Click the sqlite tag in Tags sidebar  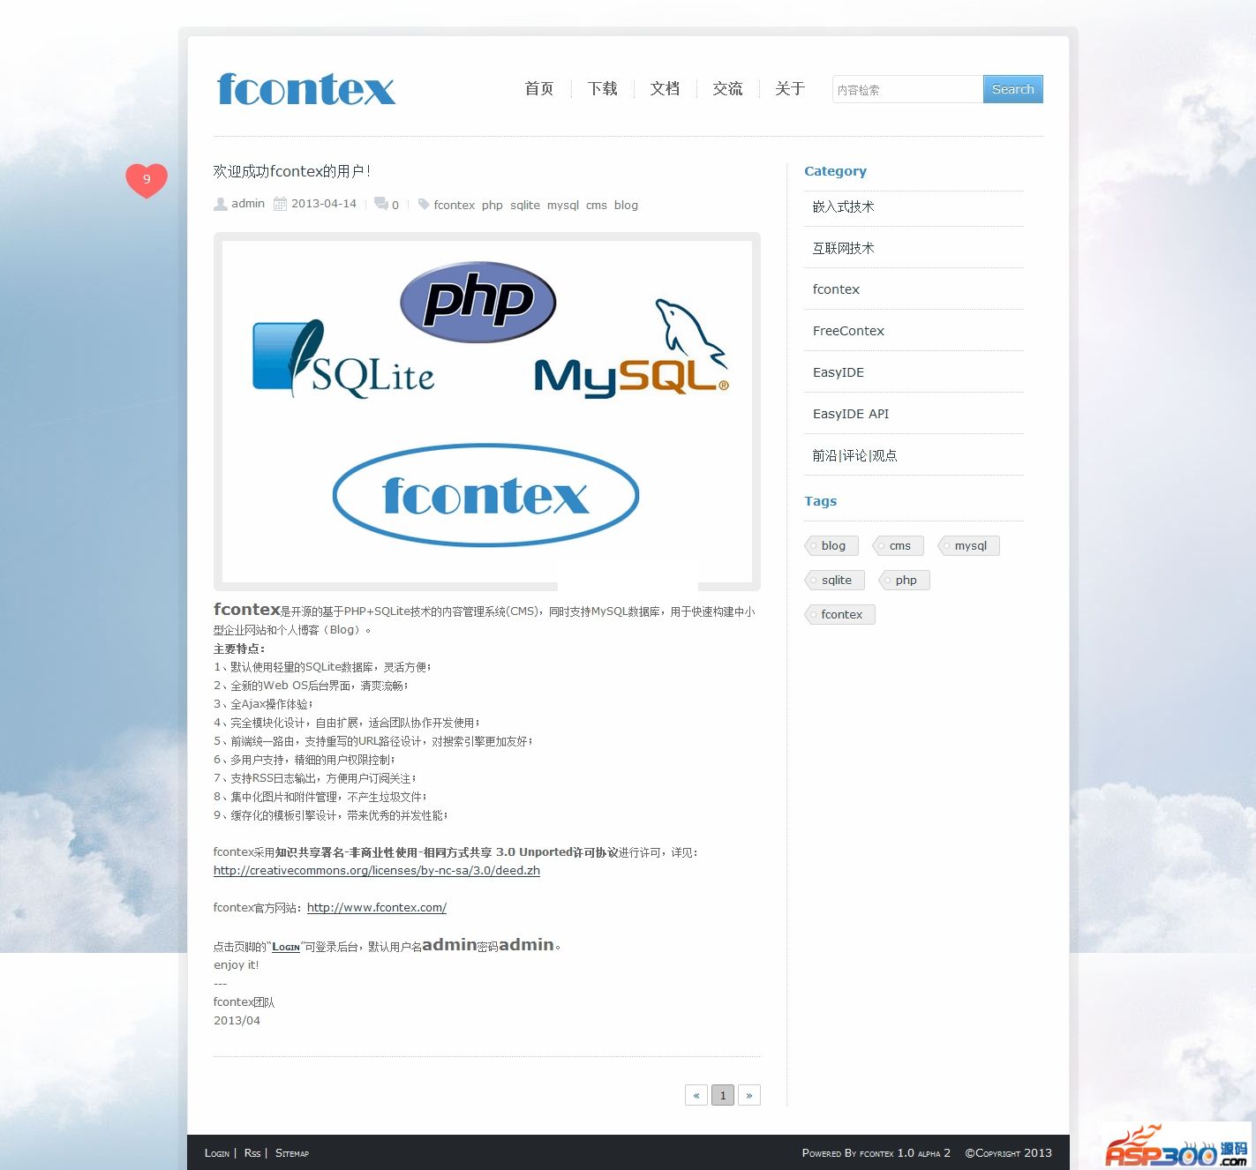(x=834, y=581)
